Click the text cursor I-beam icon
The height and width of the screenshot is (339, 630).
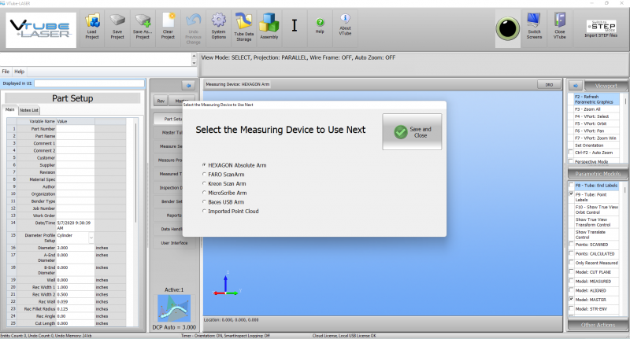tap(295, 26)
